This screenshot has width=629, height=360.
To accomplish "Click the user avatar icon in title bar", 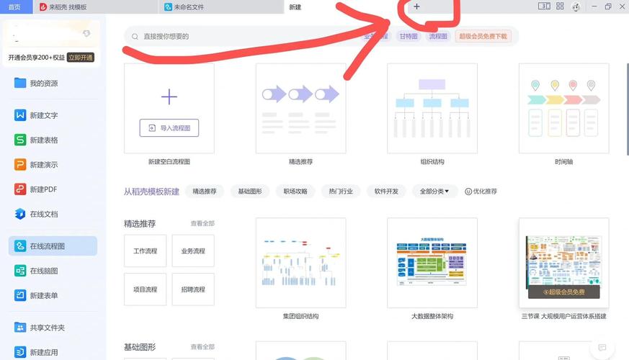I will 576,6.
